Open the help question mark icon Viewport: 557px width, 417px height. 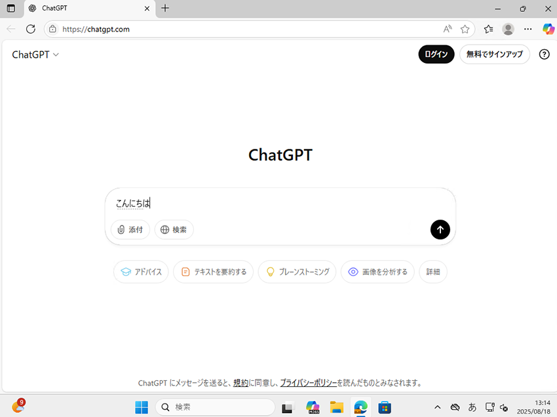pos(544,54)
